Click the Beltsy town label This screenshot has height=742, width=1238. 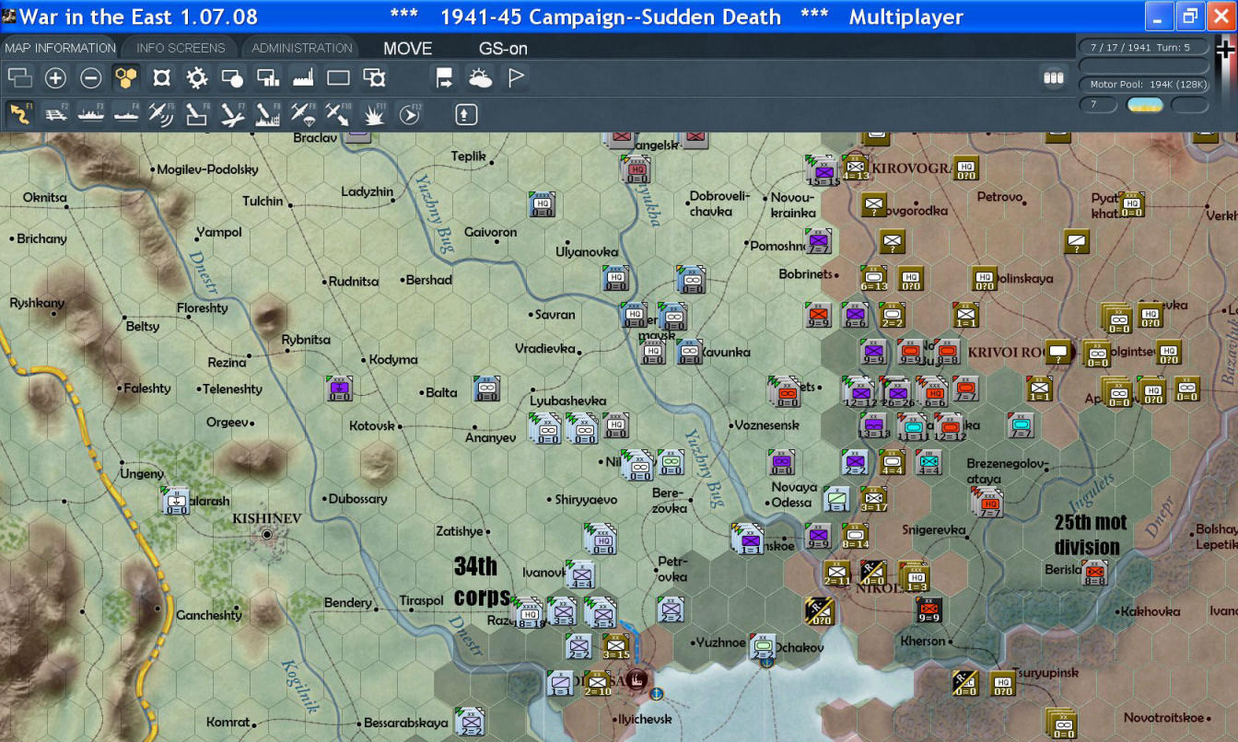(x=143, y=326)
